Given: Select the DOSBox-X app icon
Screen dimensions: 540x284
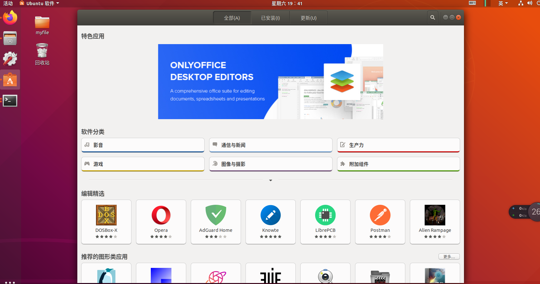Looking at the screenshot, I should (x=106, y=215).
